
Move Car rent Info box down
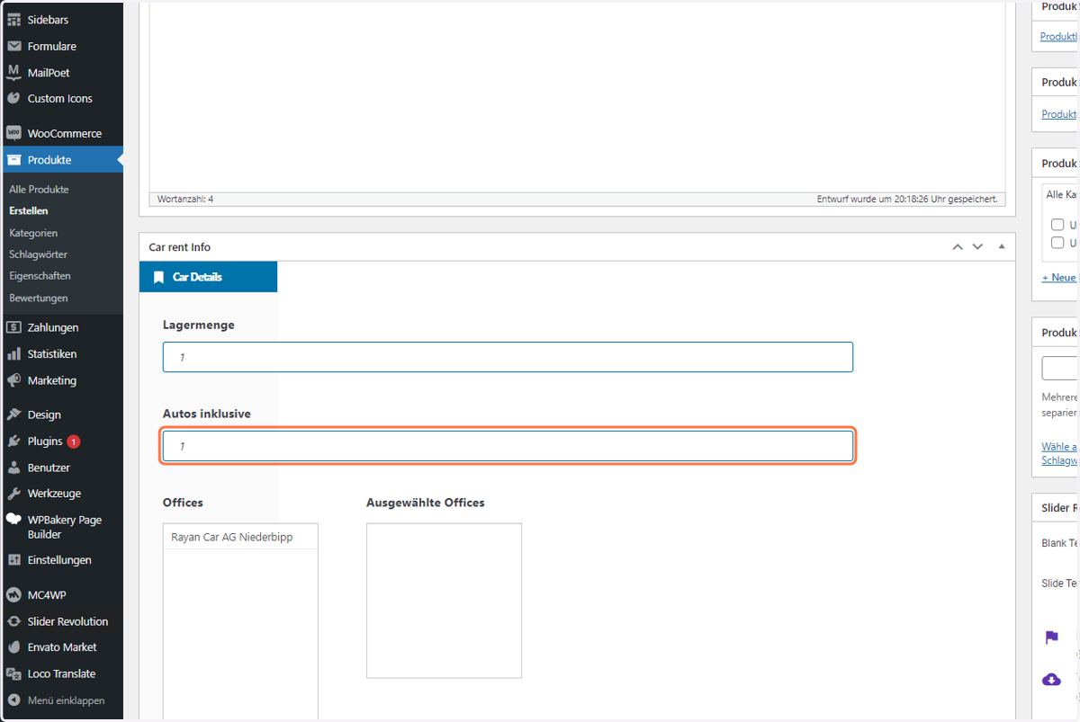click(x=978, y=247)
